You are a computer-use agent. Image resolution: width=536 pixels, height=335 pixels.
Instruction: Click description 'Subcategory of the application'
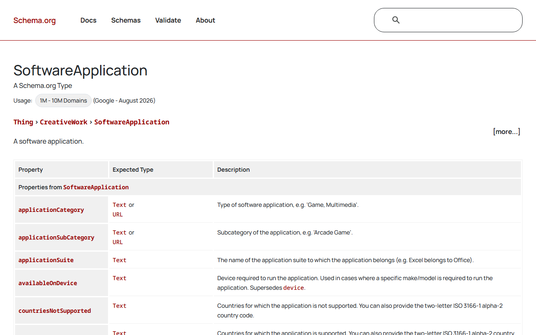[x=285, y=232]
